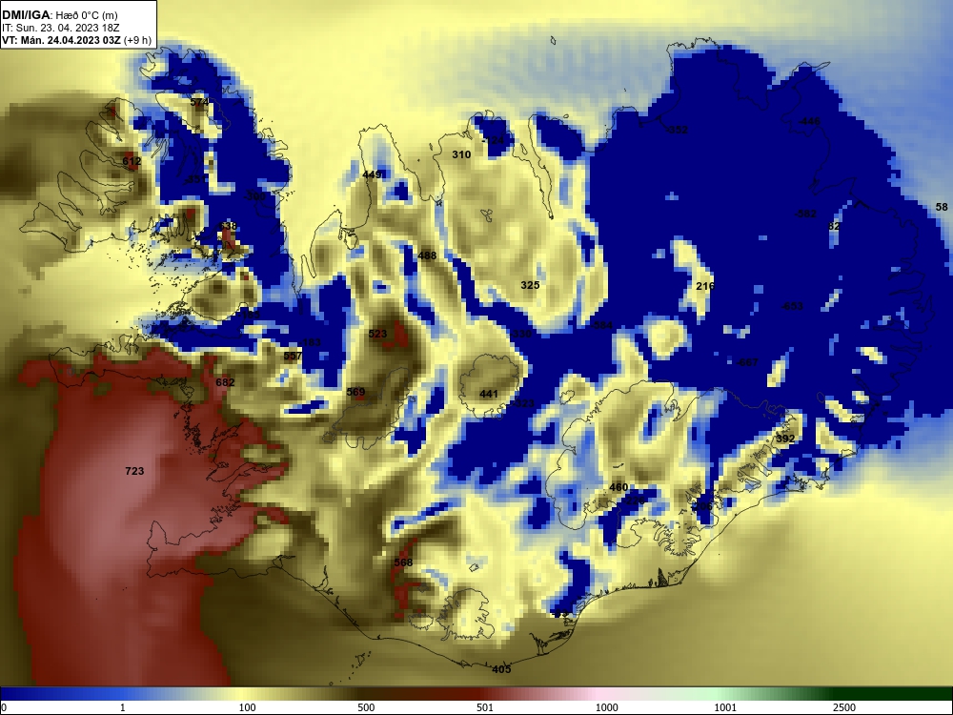
Task: Select the 449 height label
Action: click(372, 175)
